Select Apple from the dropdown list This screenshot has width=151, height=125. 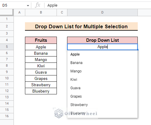click(x=102, y=54)
